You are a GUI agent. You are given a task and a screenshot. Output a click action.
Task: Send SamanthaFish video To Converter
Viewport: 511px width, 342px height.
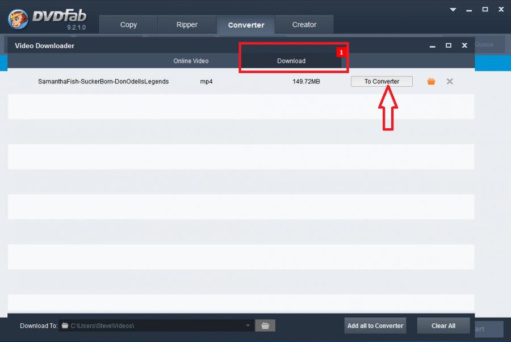click(x=382, y=81)
